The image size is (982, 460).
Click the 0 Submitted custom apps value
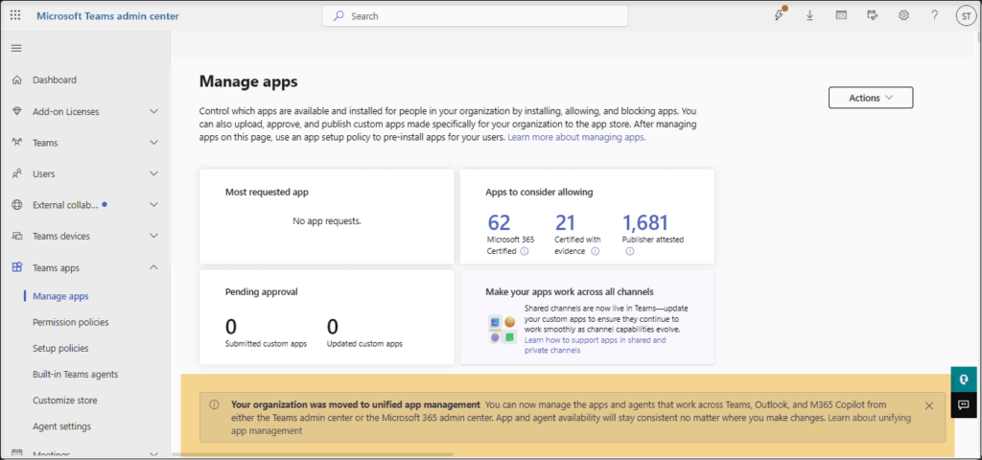(x=230, y=326)
